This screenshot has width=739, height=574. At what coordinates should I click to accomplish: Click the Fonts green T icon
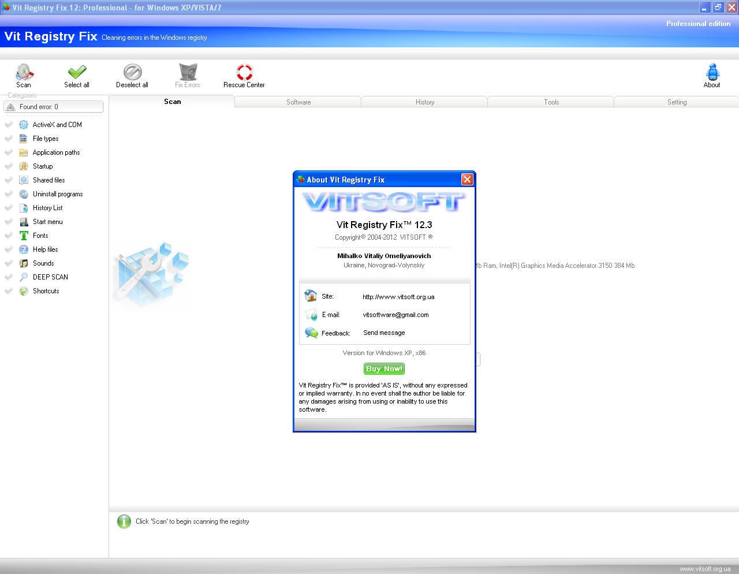[x=24, y=236]
